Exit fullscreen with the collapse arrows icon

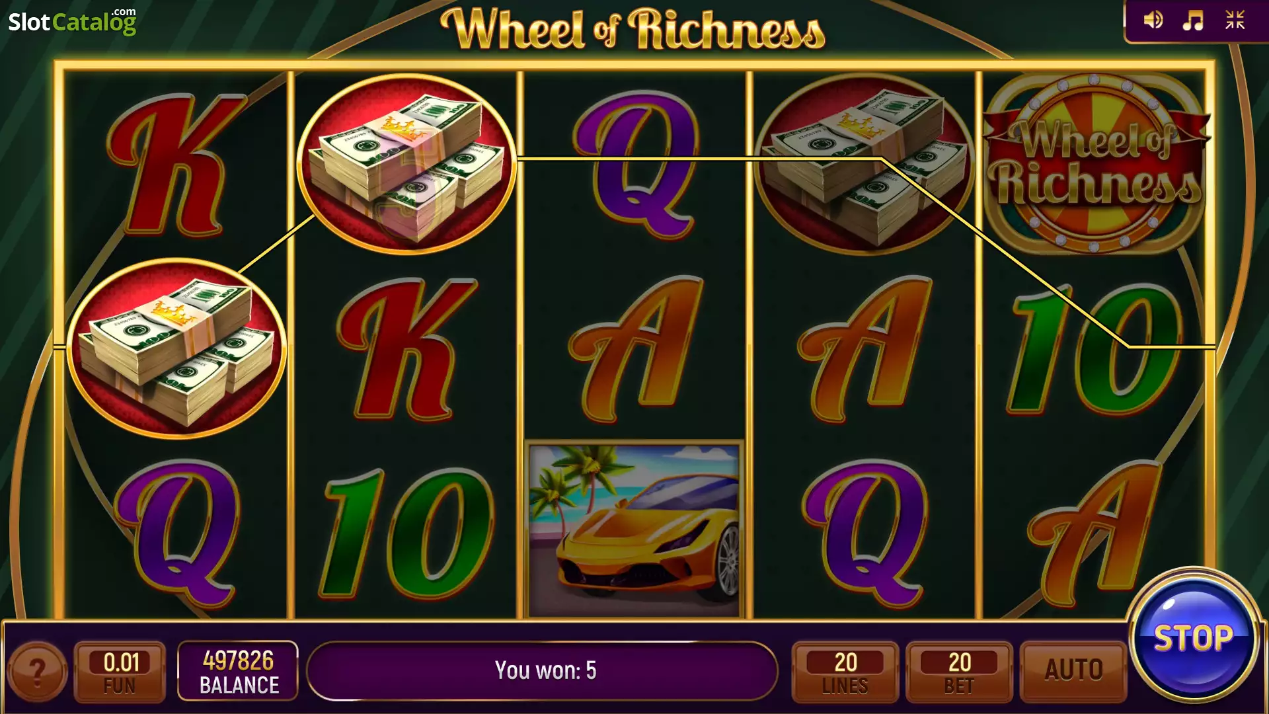pos(1235,20)
